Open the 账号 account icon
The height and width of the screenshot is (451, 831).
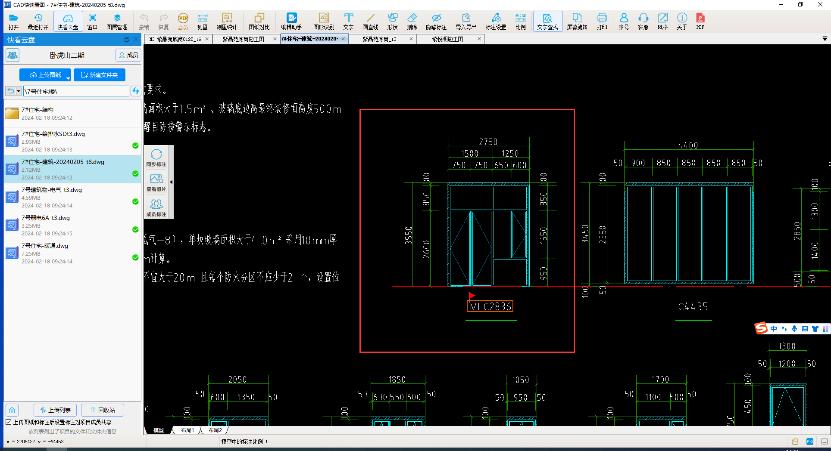[x=624, y=22]
